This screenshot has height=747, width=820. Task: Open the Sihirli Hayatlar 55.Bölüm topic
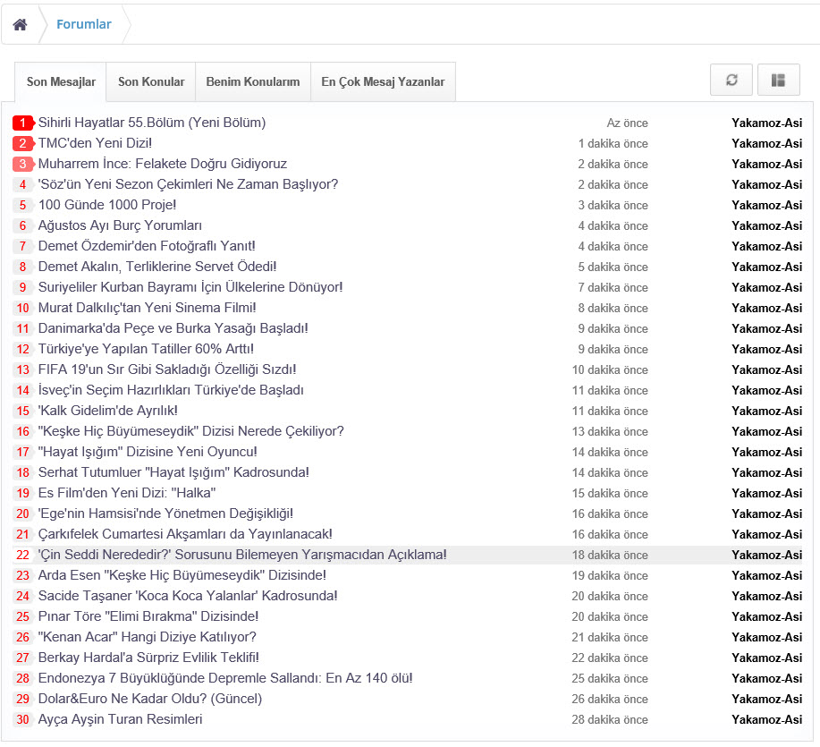point(151,123)
